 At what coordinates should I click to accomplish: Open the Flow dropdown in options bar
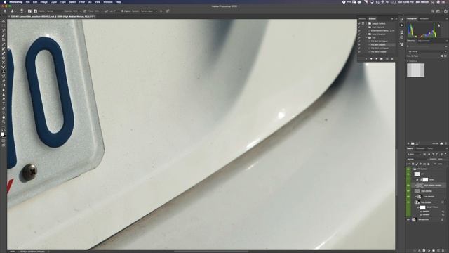[100, 11]
